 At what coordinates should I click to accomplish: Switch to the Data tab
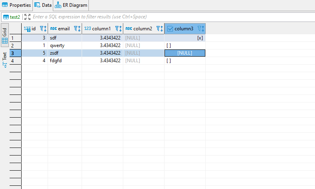pyautogui.click(x=43, y=5)
